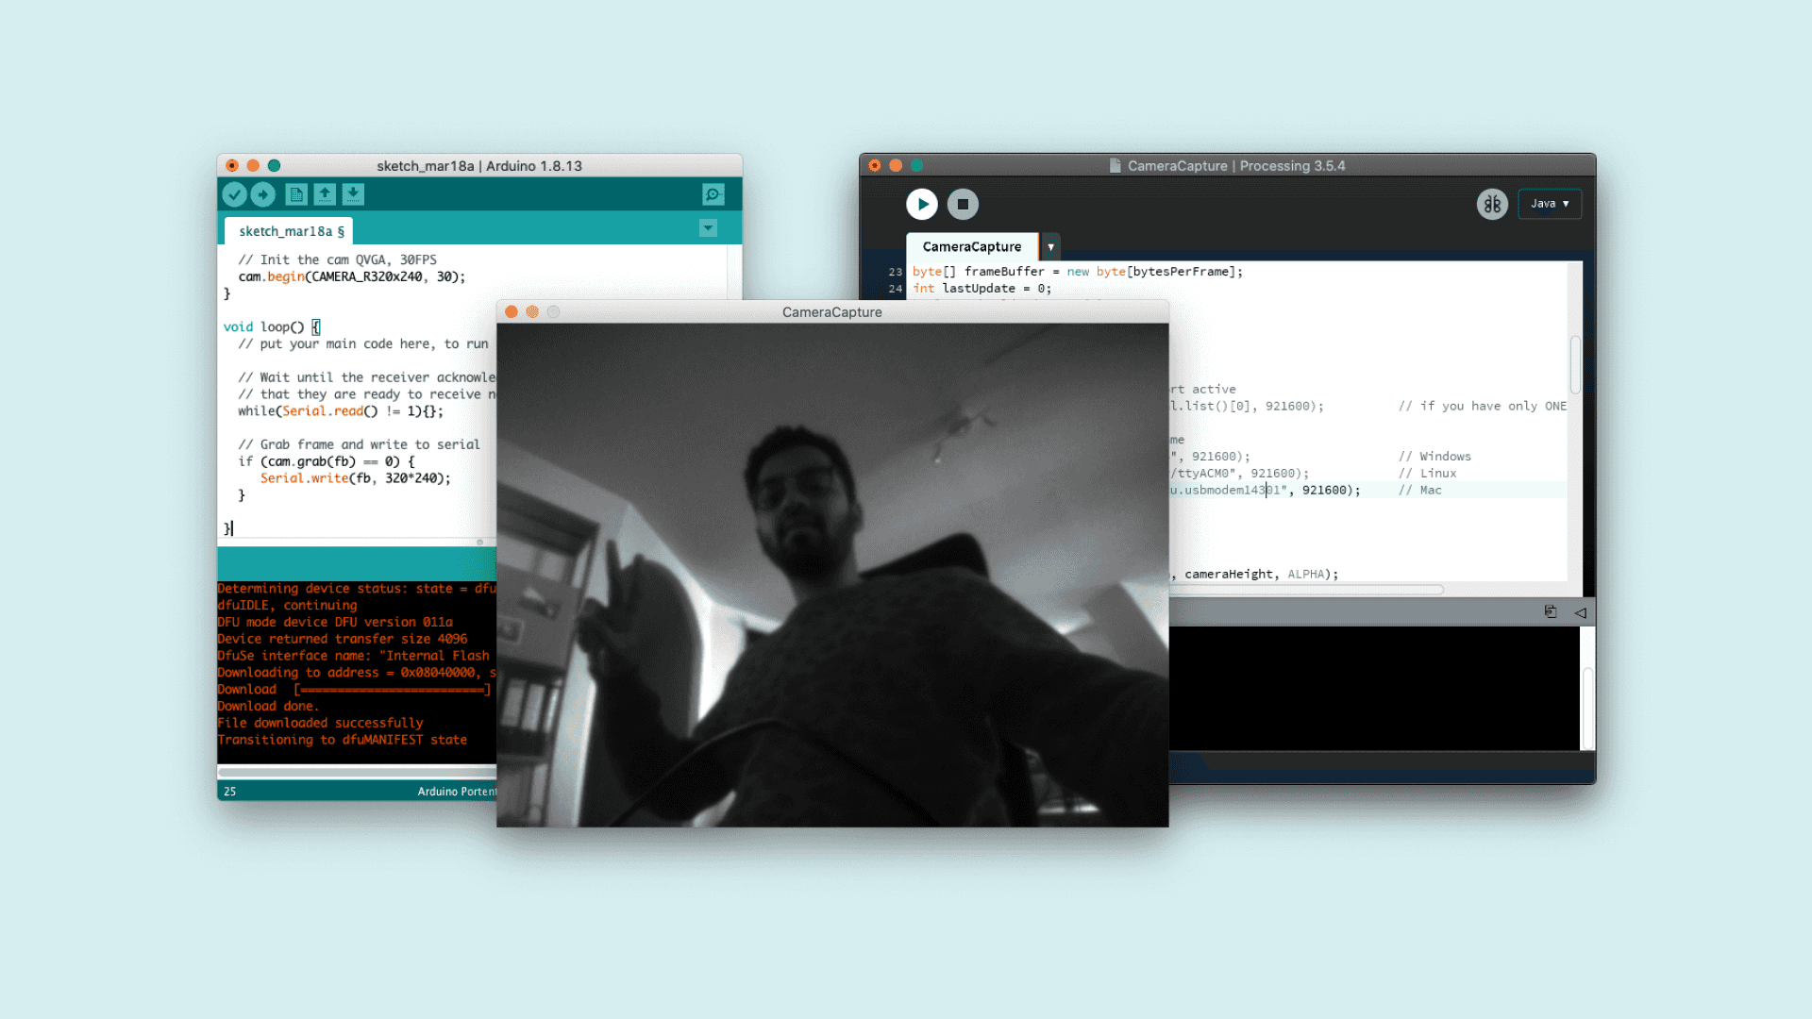Create new sketch via New icon
The image size is (1812, 1019).
[296, 194]
